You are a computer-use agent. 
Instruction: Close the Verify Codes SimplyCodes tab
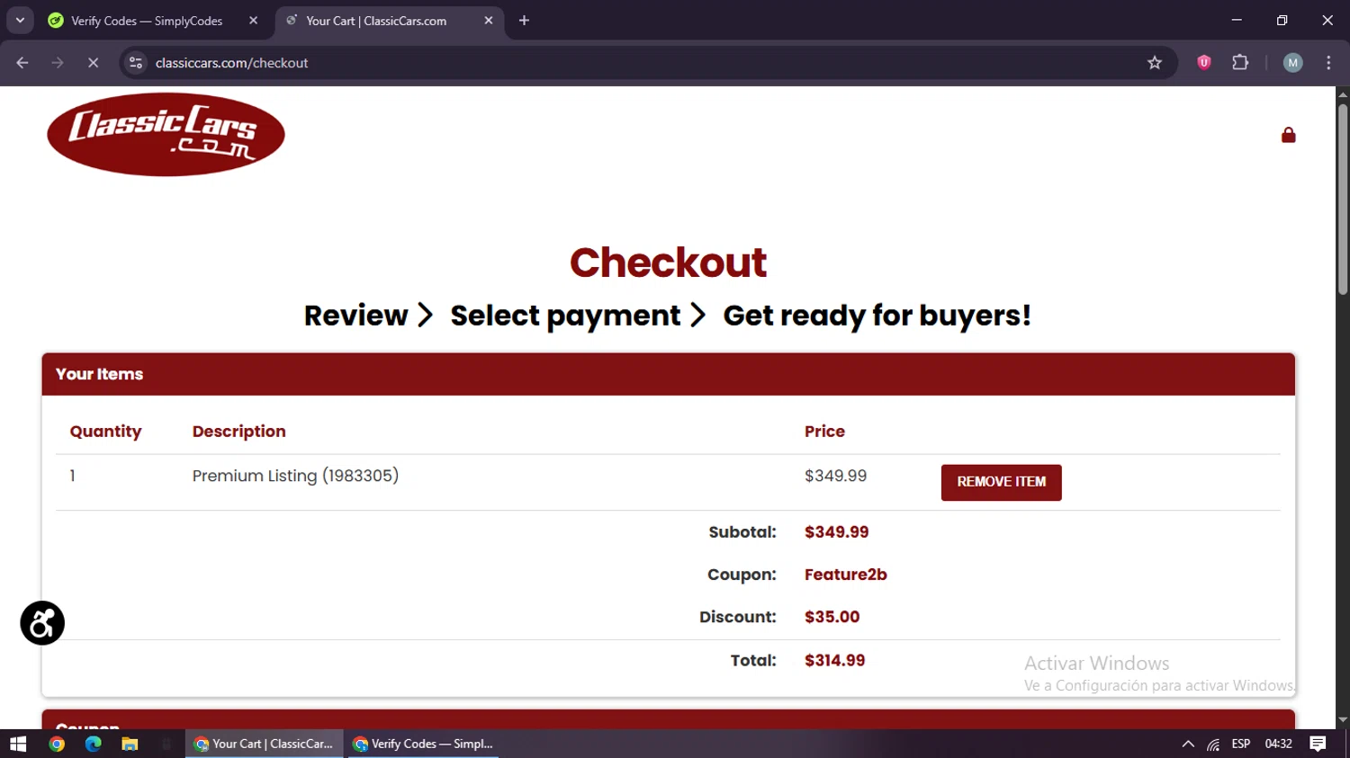pos(253,21)
